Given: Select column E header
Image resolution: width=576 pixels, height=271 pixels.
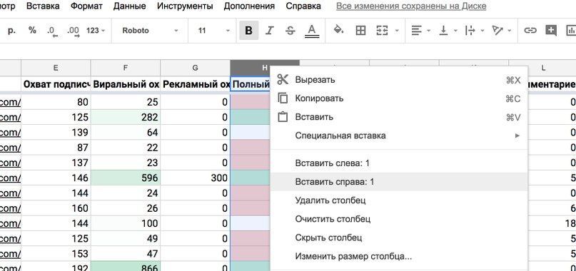Looking at the screenshot, I should tap(56, 68).
